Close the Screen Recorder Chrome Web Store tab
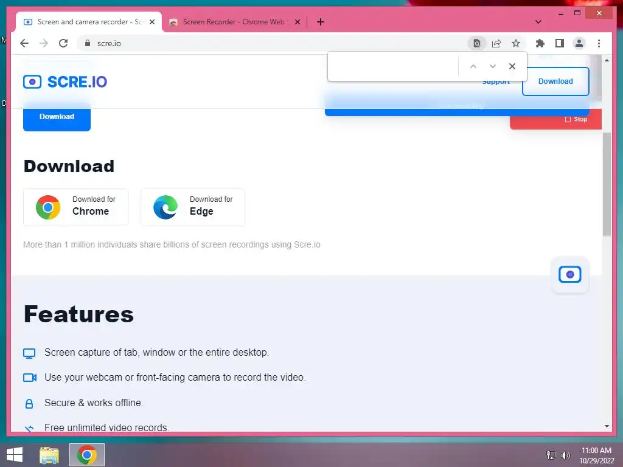Screen dimensions: 623x467 click(297, 22)
